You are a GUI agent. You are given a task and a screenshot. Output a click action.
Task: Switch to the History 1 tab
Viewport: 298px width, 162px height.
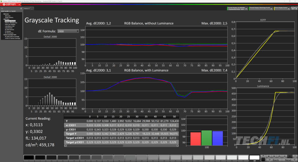pyautogui.click(x=27, y=8)
